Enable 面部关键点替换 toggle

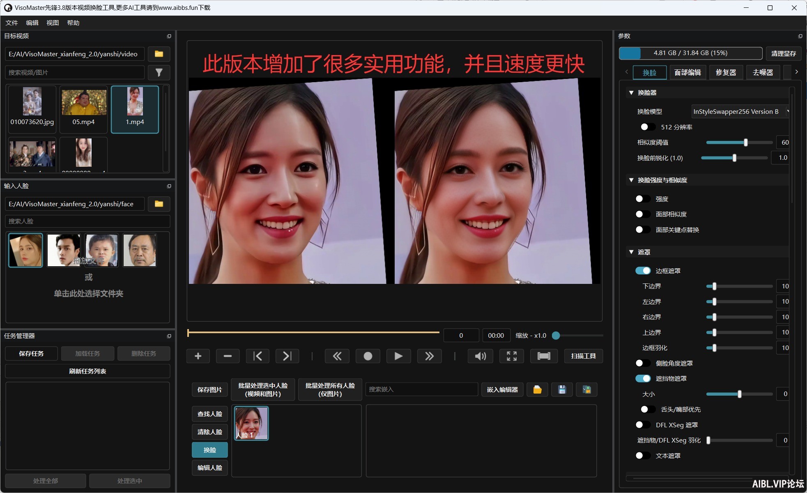pyautogui.click(x=643, y=230)
